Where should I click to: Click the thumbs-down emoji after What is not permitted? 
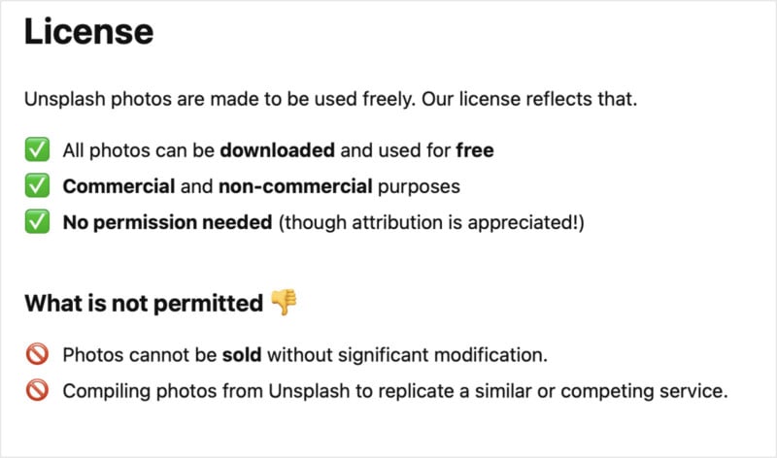pos(284,302)
